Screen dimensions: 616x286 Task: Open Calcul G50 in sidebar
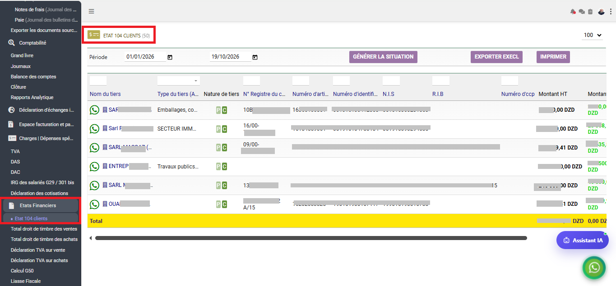22,271
